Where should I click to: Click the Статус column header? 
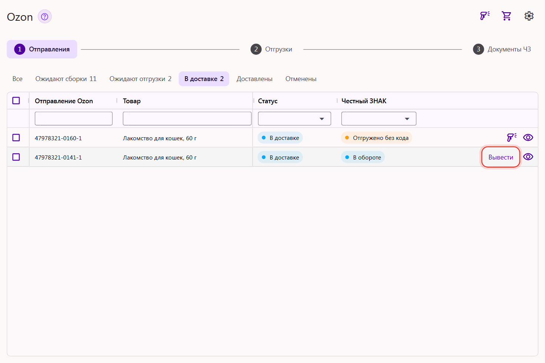click(268, 101)
